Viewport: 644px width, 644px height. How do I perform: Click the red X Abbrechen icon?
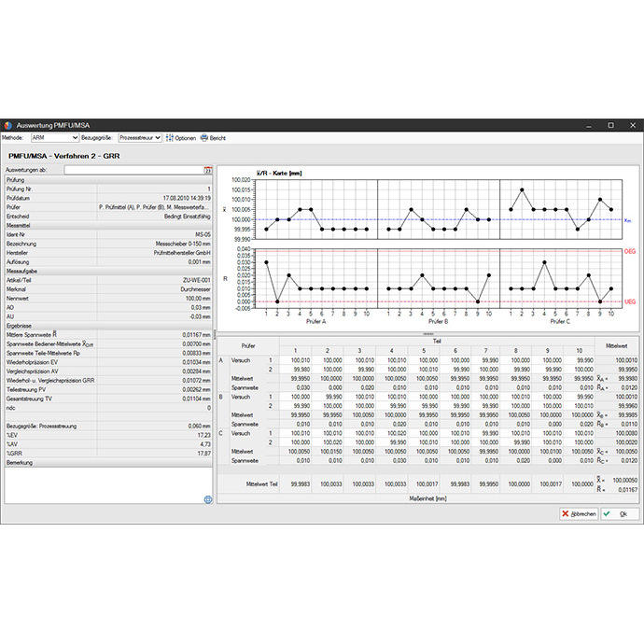coord(567,514)
